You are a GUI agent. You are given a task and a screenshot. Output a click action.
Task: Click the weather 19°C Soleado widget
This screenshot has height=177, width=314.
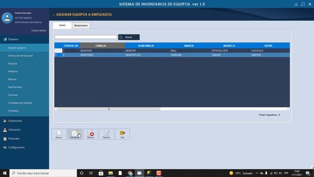pyautogui.click(x=241, y=173)
